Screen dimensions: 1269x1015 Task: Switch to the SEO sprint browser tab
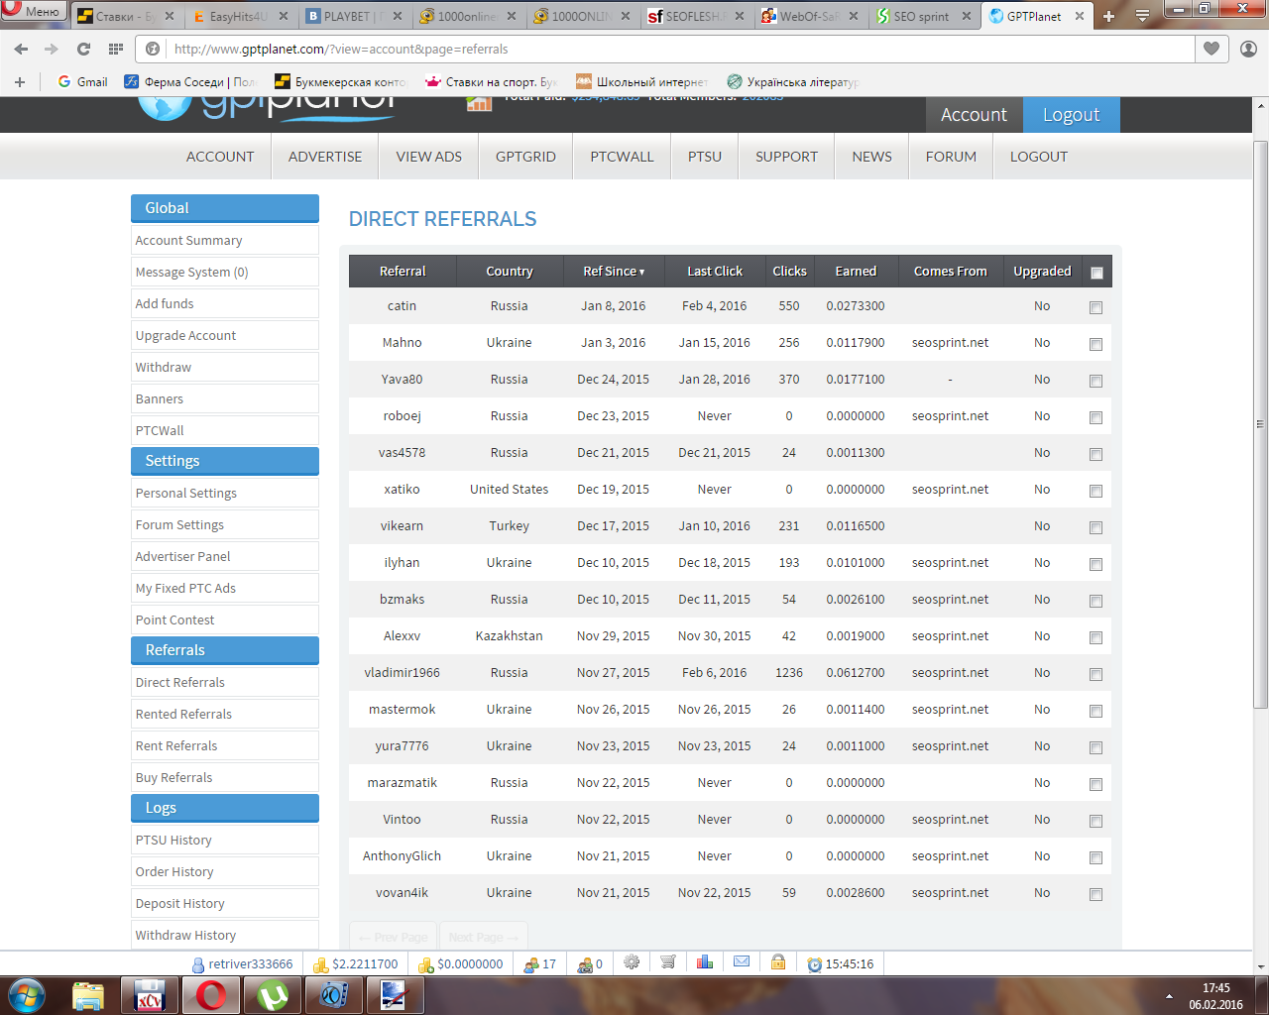[x=924, y=16]
